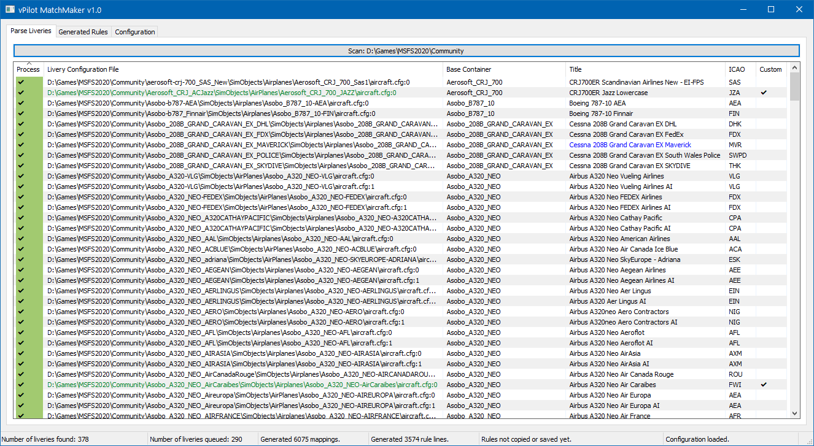Select title 'Airbus A320 Neo Aer Lingus'

pyautogui.click(x=610, y=291)
